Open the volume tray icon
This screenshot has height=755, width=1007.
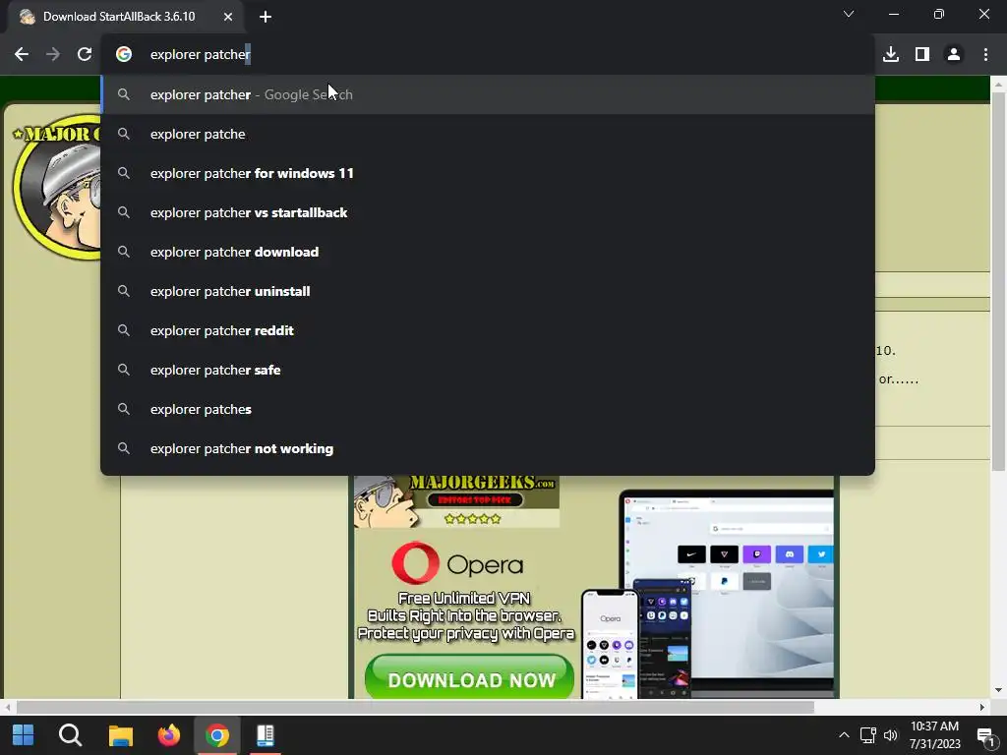(891, 735)
